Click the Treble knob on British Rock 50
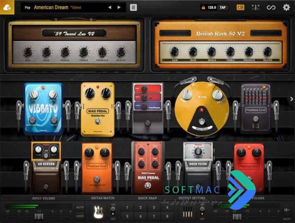 pos(230,51)
